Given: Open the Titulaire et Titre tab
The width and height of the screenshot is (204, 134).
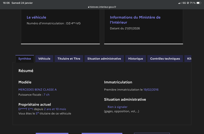Looking at the screenshot, I should (69, 59).
